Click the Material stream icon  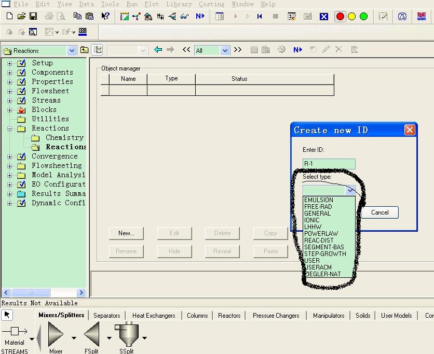click(15, 332)
